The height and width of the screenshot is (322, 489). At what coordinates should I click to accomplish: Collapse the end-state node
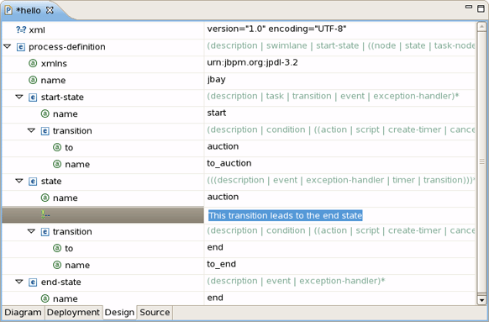[19, 282]
